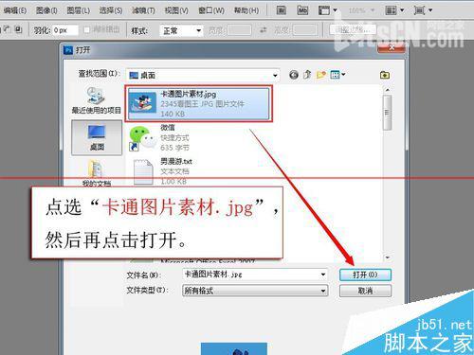Screen dimensions: 474x355
Task: Click the 宽度 width input field
Action: pos(239,30)
